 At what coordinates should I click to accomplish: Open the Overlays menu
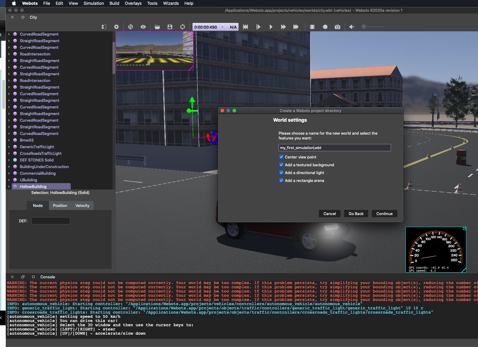(133, 3)
